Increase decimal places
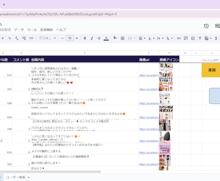 pyautogui.click(x=24, y=38)
